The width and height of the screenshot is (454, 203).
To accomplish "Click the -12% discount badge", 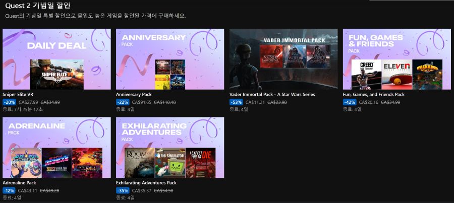I will coord(9,190).
